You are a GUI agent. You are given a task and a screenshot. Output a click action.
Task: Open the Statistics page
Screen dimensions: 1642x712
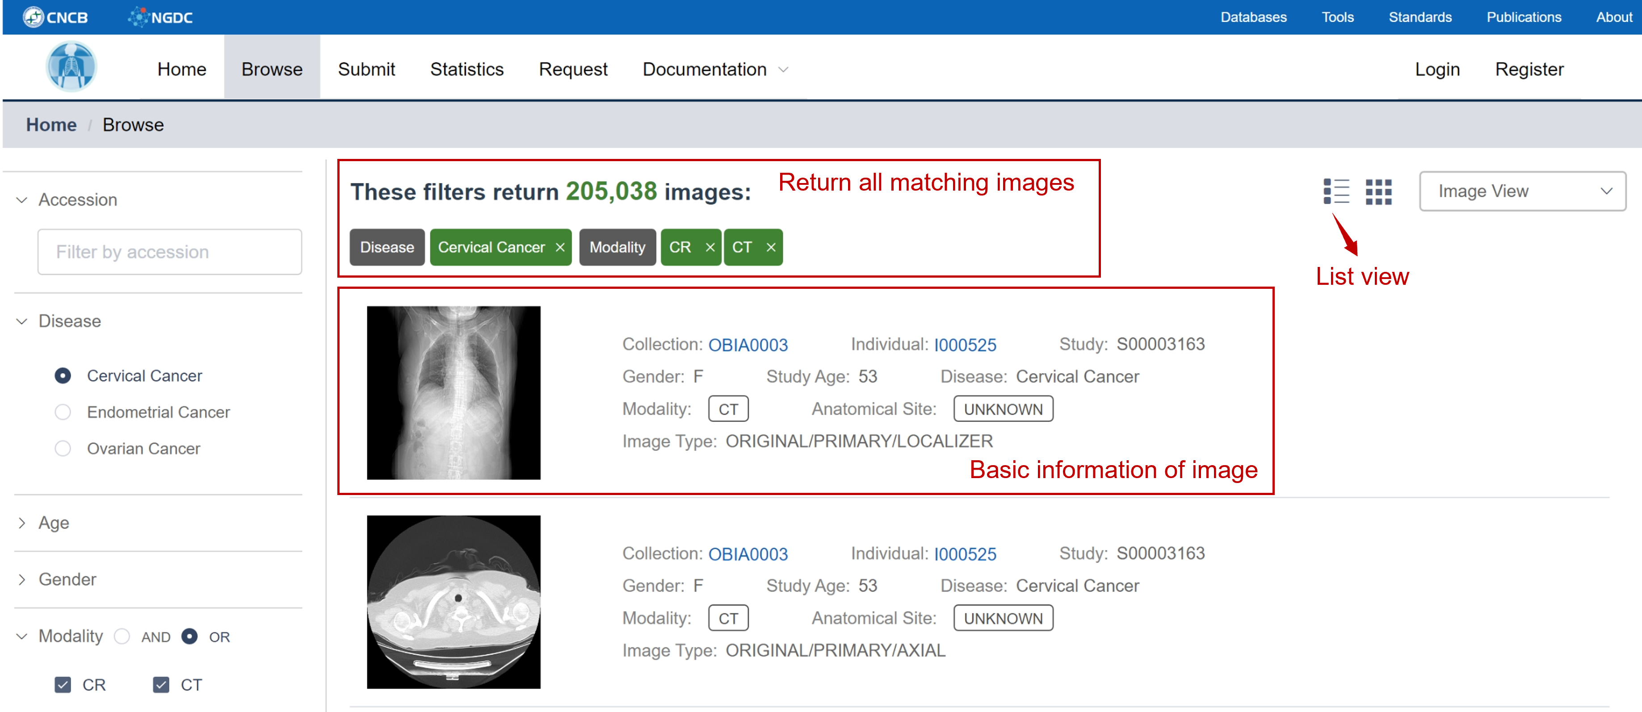(466, 69)
